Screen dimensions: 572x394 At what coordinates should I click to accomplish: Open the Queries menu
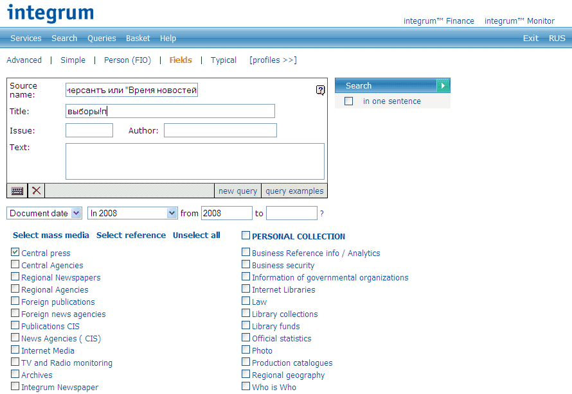tap(102, 39)
